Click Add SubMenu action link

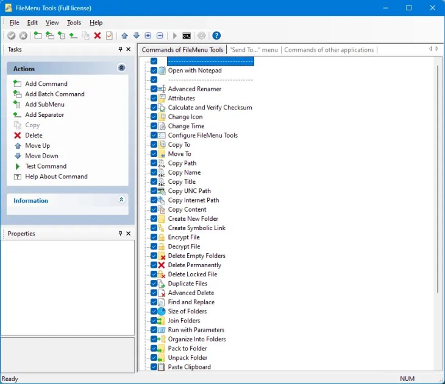point(45,105)
